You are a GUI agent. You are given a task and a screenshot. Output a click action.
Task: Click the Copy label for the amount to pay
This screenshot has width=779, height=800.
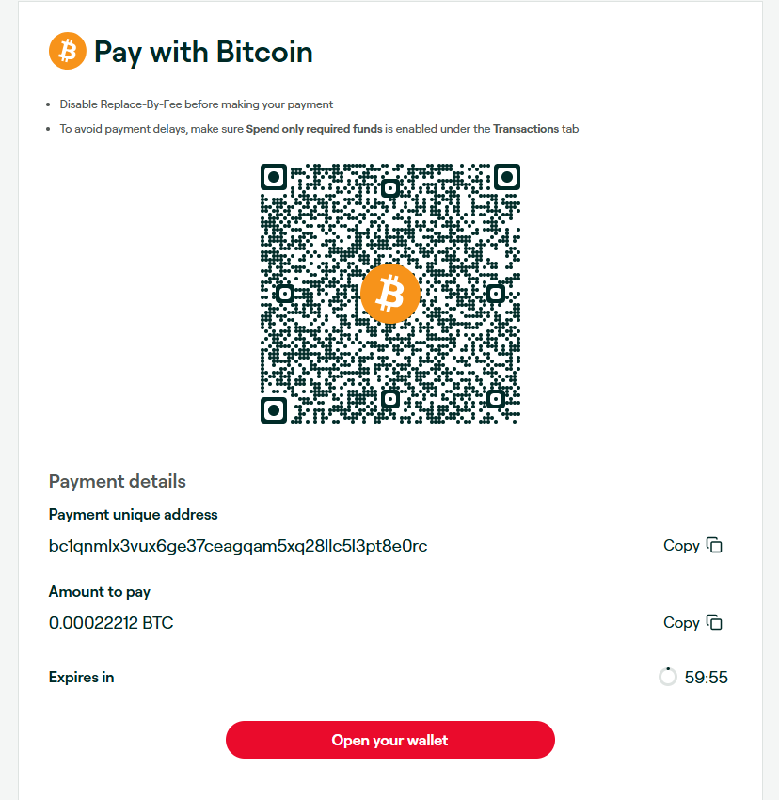pos(681,622)
